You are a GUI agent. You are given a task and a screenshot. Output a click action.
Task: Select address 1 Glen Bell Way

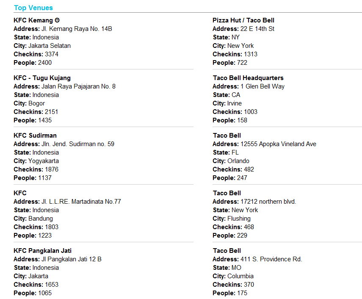[263, 86]
